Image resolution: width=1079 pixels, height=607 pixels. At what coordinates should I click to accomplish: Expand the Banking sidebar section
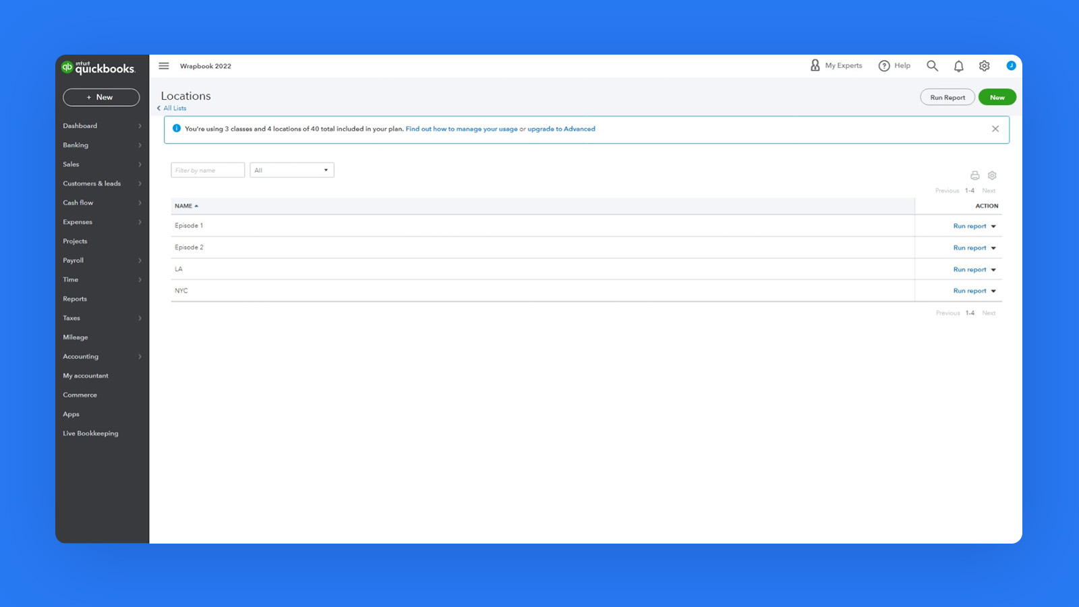pos(102,145)
